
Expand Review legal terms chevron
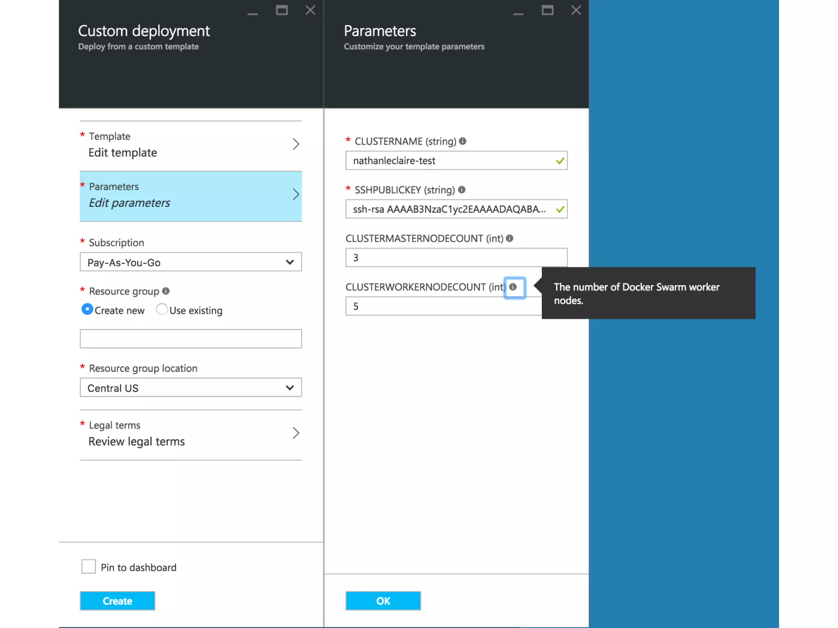click(x=296, y=433)
